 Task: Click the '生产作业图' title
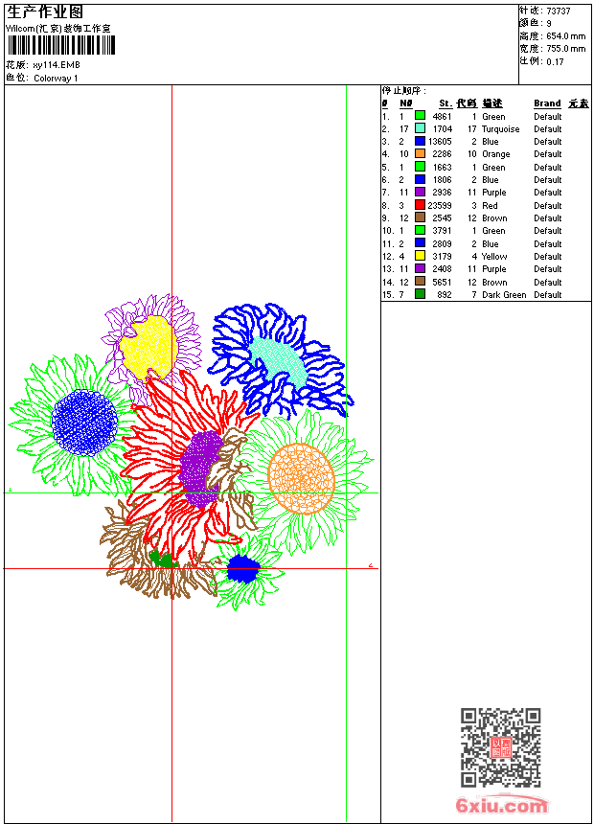pos(45,12)
